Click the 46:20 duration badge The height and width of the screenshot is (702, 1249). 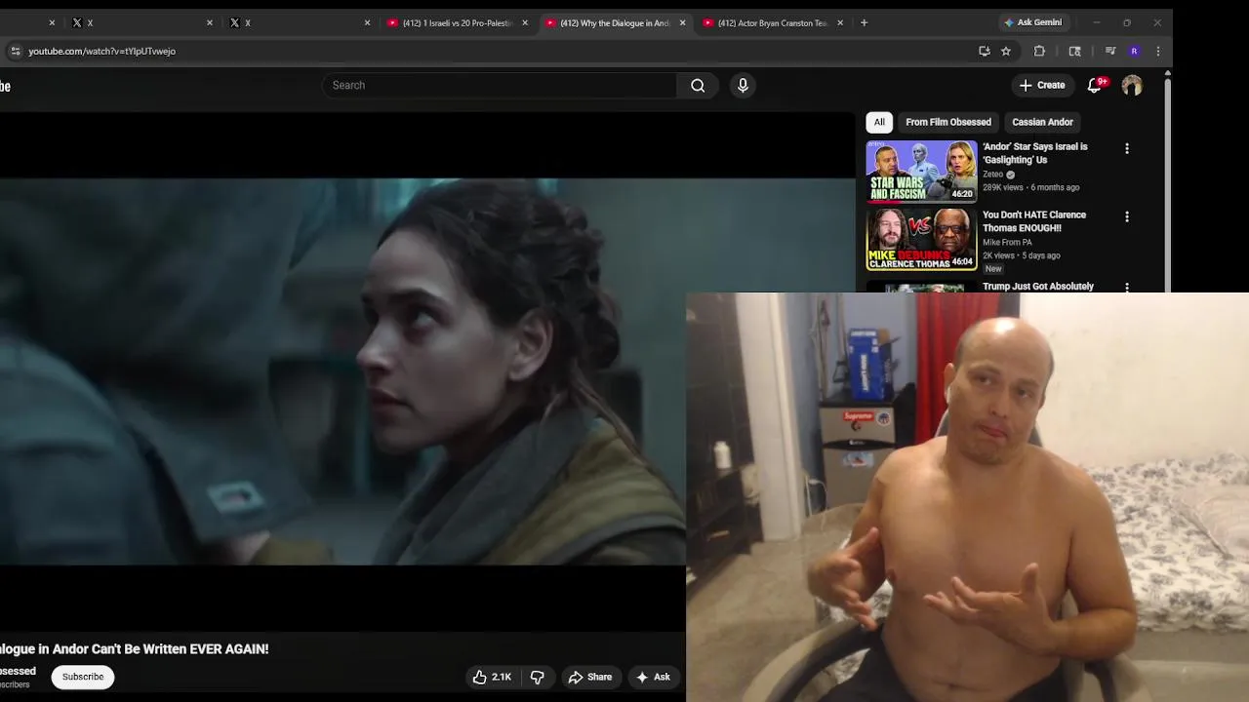click(963, 194)
